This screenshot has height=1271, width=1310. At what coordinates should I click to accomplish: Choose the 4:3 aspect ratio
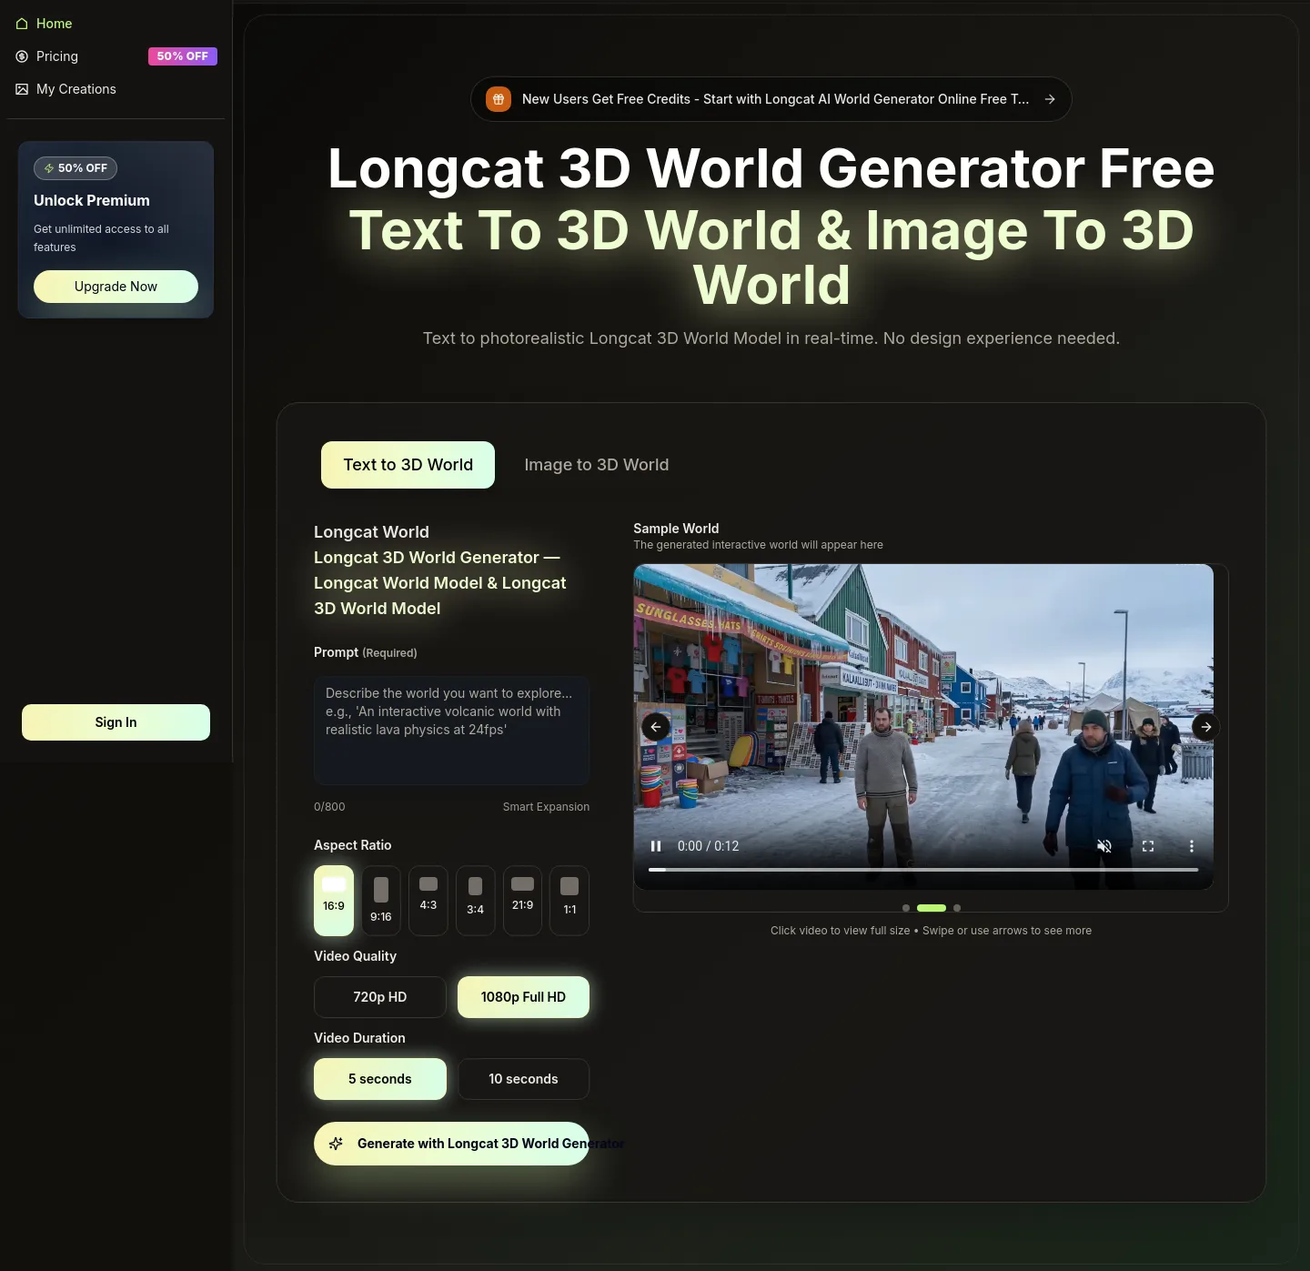[428, 901]
